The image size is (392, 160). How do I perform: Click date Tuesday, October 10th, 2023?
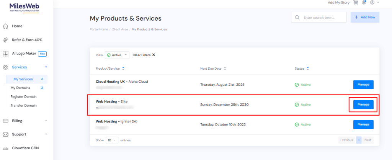tap(223, 124)
